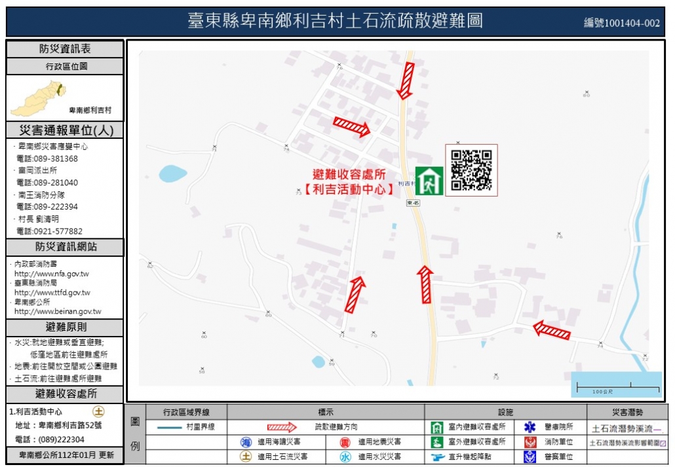
Task: Click the 土 icon beside 1.利吉活動中心
Action: click(98, 412)
